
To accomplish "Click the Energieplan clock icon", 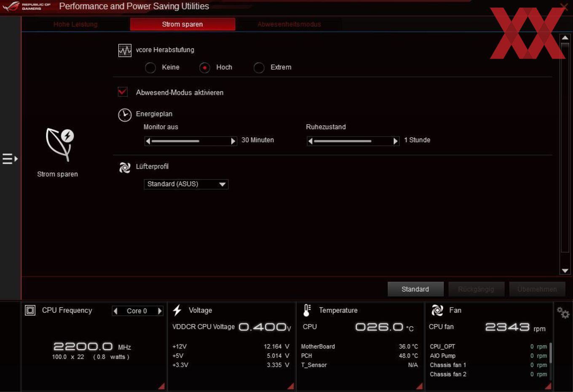I will click(x=125, y=115).
